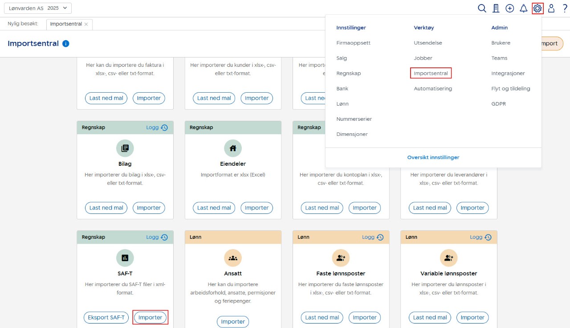This screenshot has height=328, width=570.
Task: Click the plus circle create icon
Action: point(510,8)
